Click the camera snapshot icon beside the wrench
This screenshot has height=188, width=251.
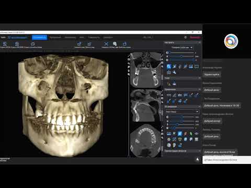(169, 72)
